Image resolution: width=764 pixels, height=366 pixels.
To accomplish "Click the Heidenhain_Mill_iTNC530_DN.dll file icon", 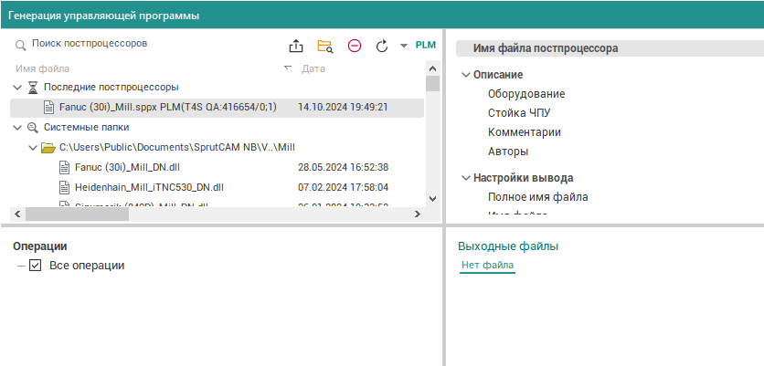I will click(x=65, y=187).
